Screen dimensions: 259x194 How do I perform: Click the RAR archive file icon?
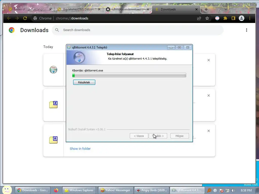[x=53, y=140]
